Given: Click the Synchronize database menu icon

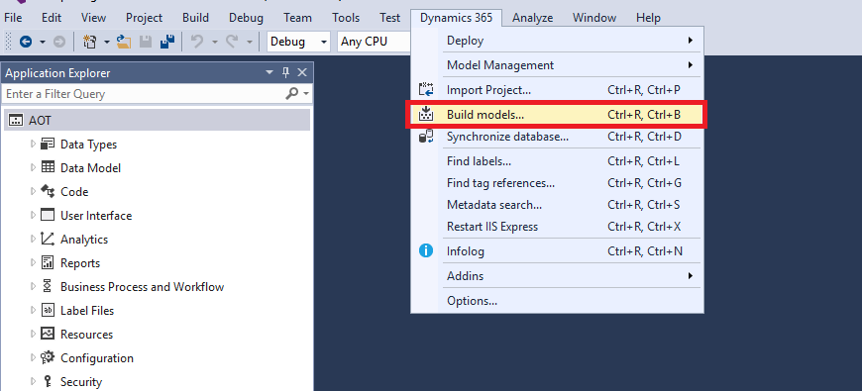Looking at the screenshot, I should point(426,137).
